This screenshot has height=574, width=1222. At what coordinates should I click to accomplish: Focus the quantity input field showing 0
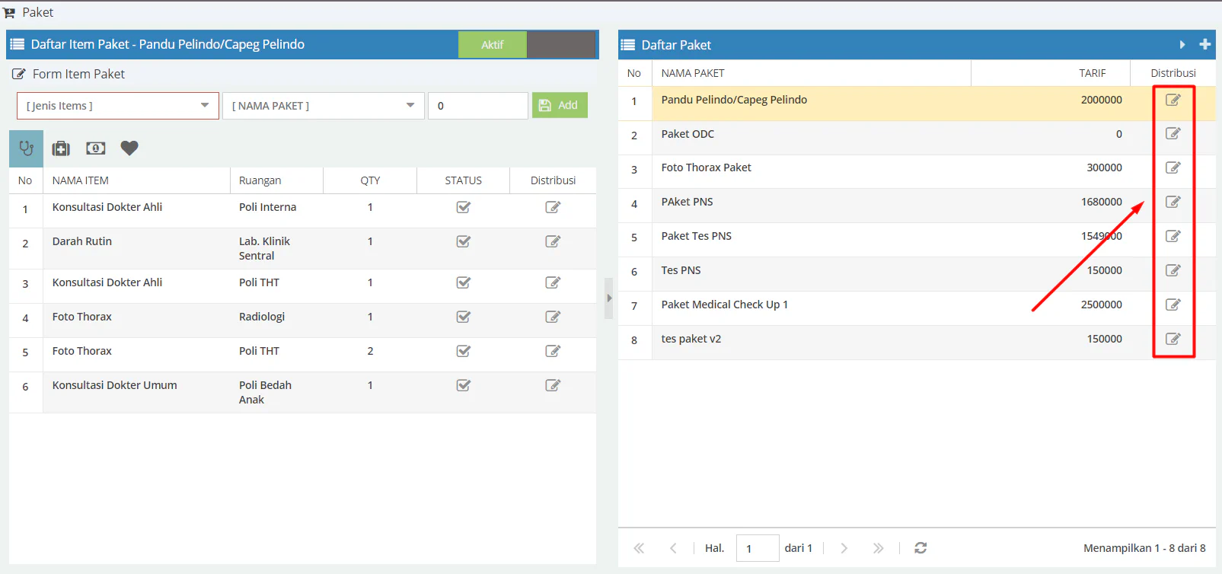[478, 106]
